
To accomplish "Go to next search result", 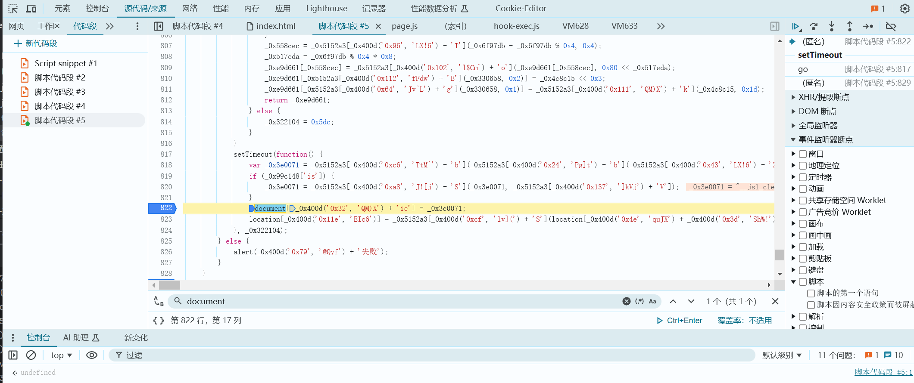I will click(x=691, y=301).
